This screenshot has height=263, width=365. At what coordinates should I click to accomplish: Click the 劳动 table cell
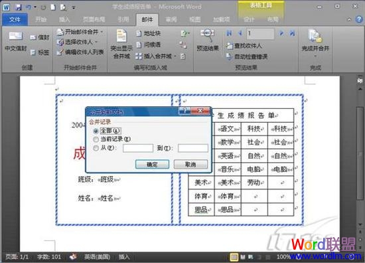tap(255, 183)
